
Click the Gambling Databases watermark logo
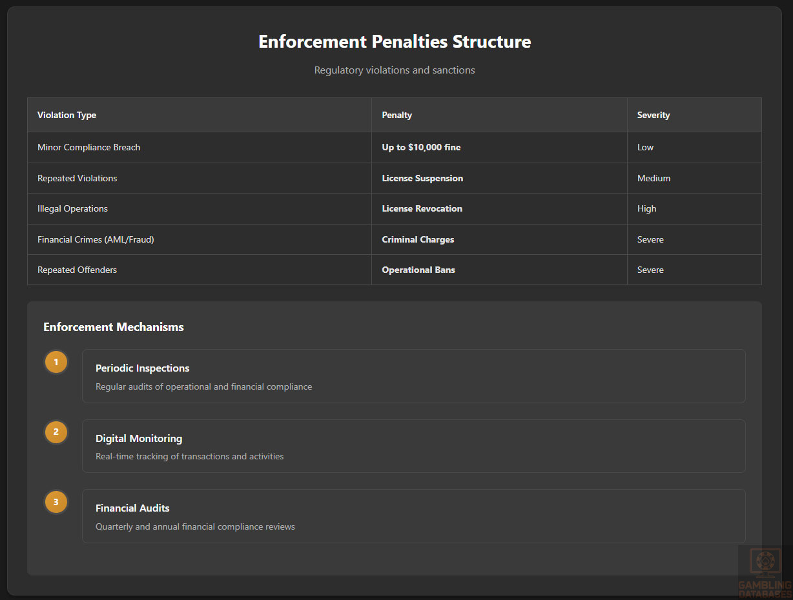tap(765, 572)
